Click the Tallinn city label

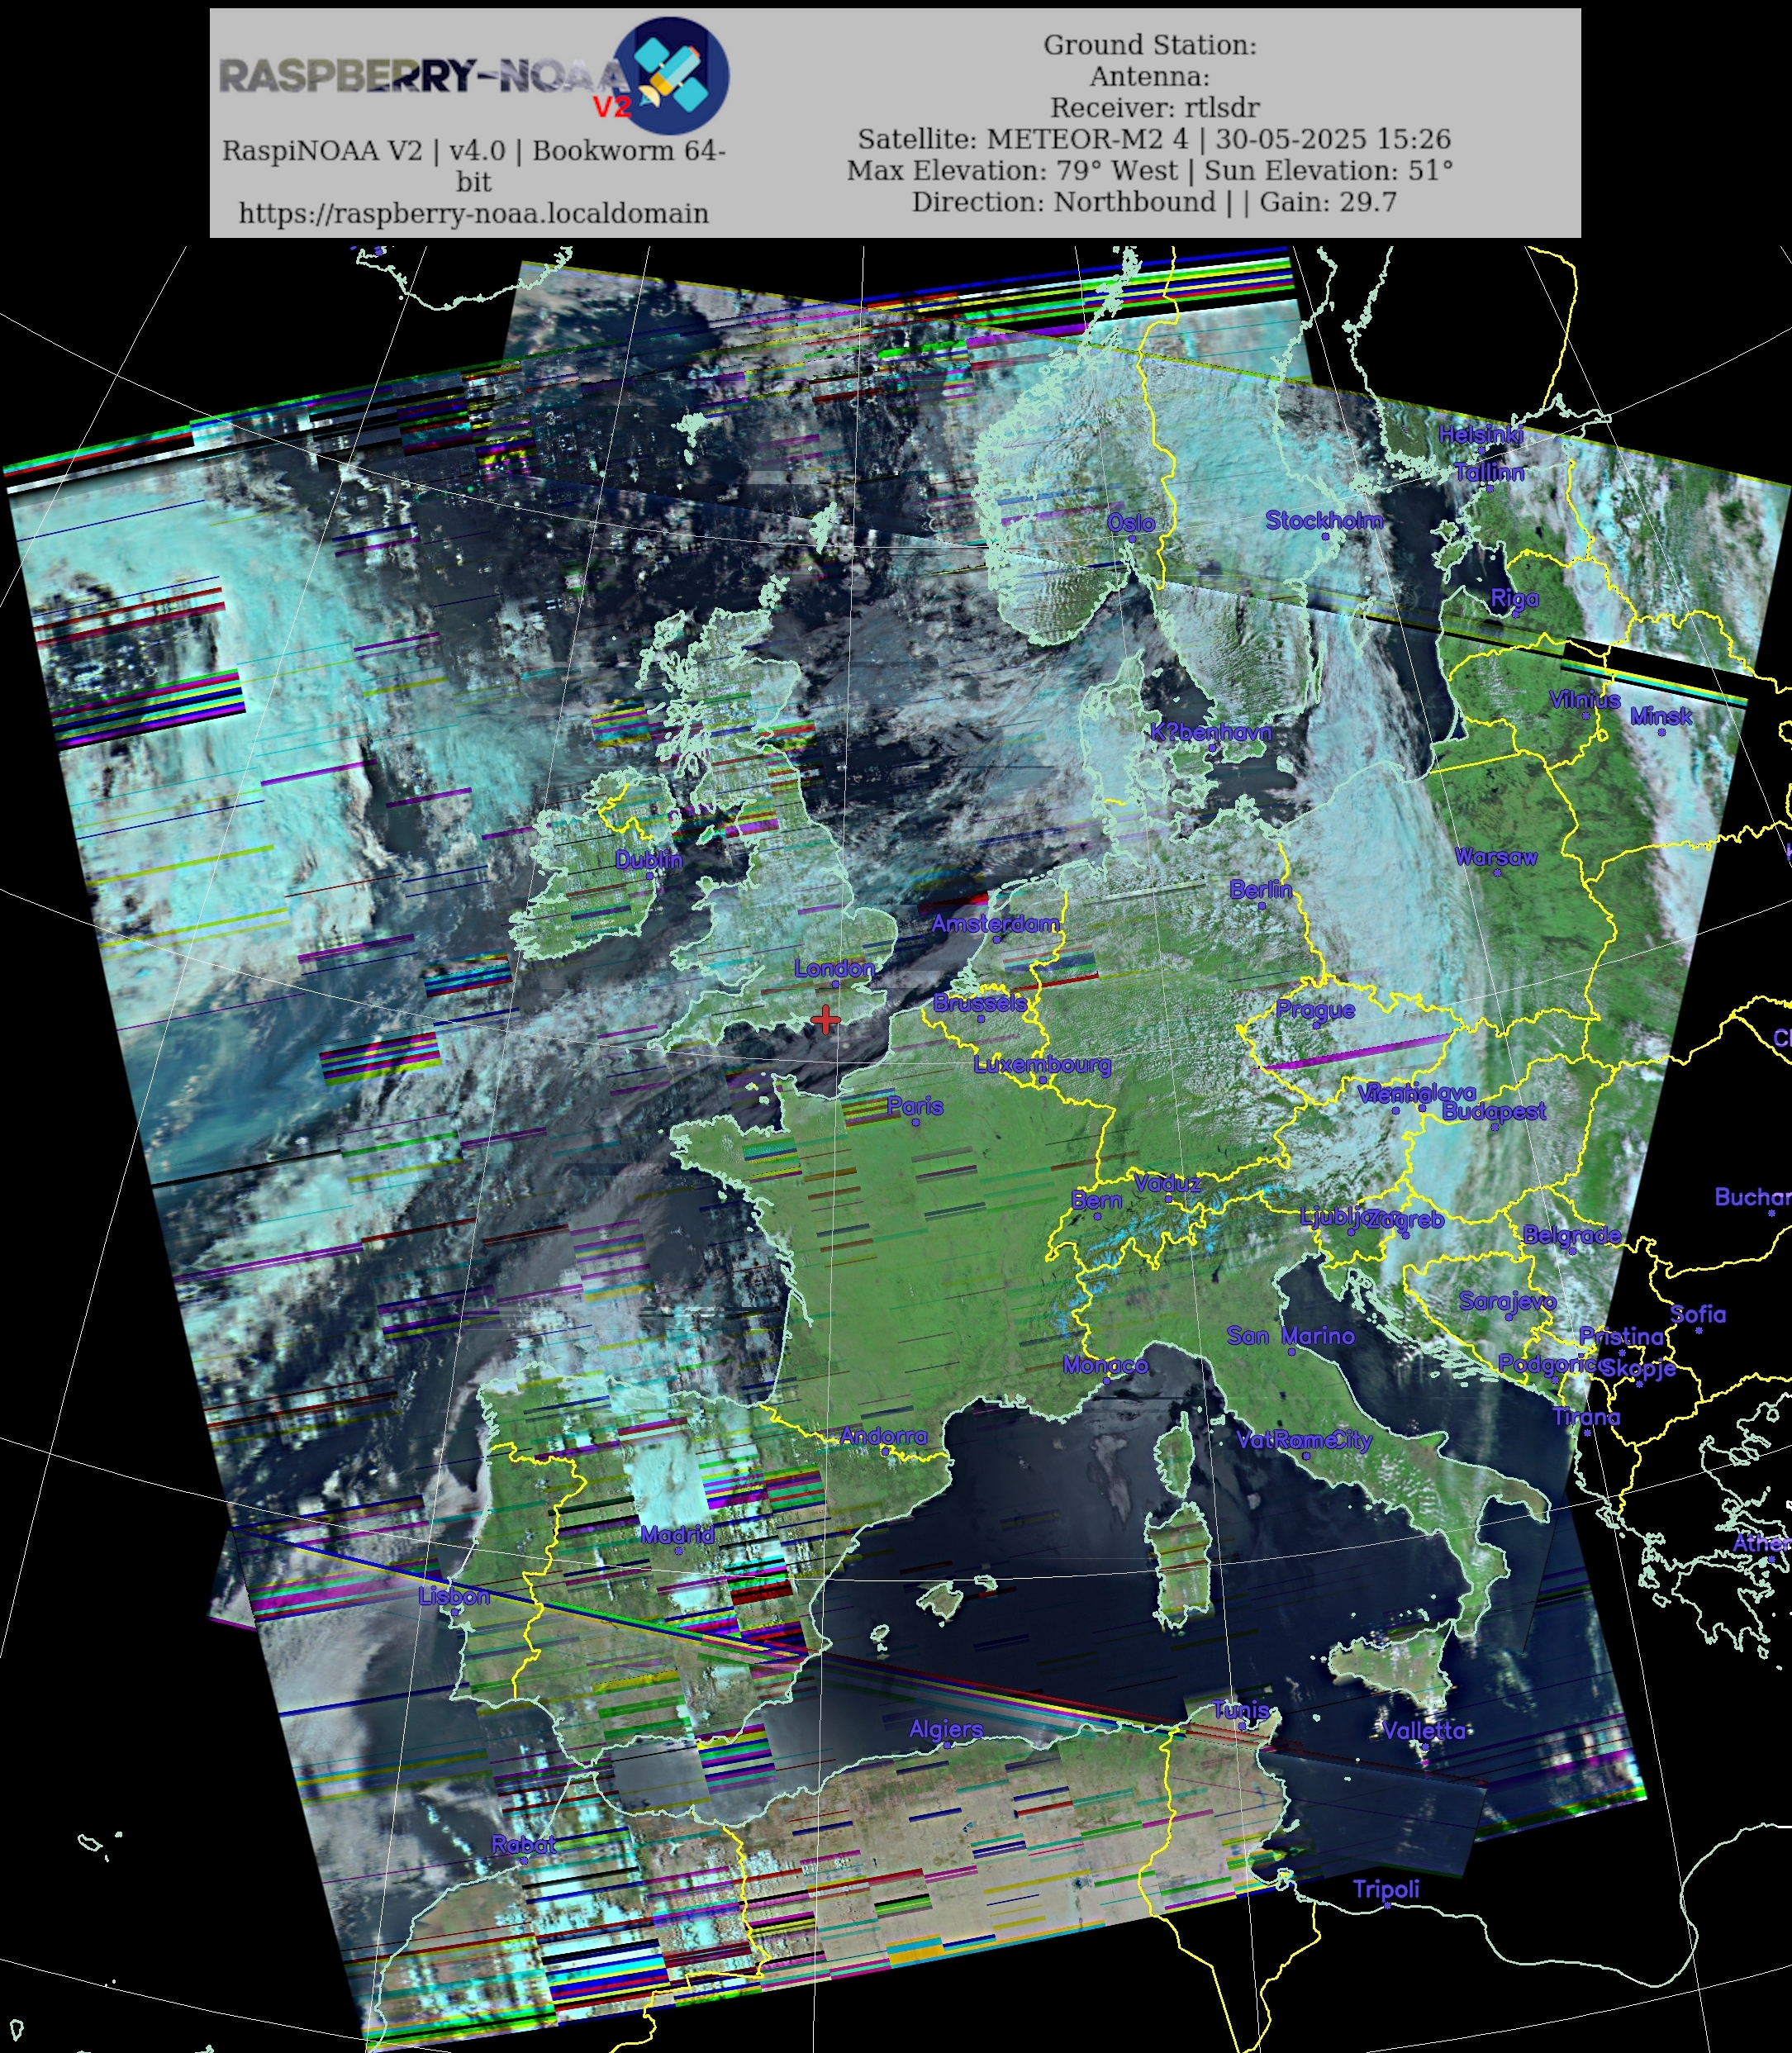click(x=1489, y=473)
